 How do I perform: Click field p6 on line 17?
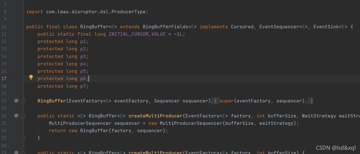(x=83, y=79)
